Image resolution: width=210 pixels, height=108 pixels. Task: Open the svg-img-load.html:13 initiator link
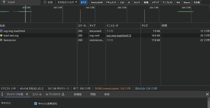click(119, 35)
